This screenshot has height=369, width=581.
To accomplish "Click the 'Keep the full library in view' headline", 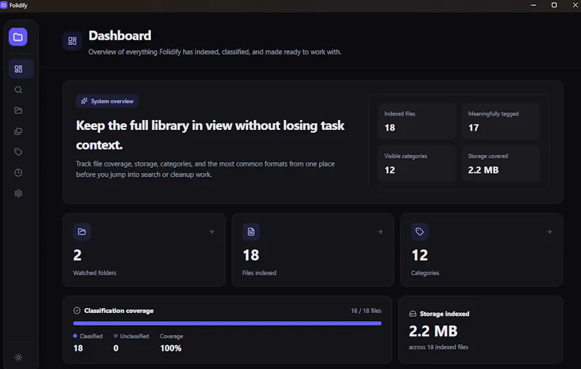I will (210, 135).
